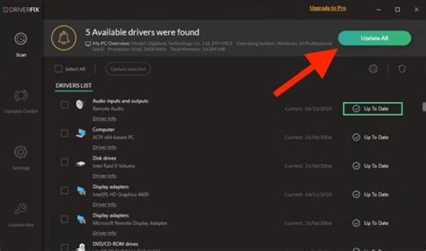The image size is (426, 251).
Task: Click Up To Date status for Disk drives
Action: [x=370, y=166]
